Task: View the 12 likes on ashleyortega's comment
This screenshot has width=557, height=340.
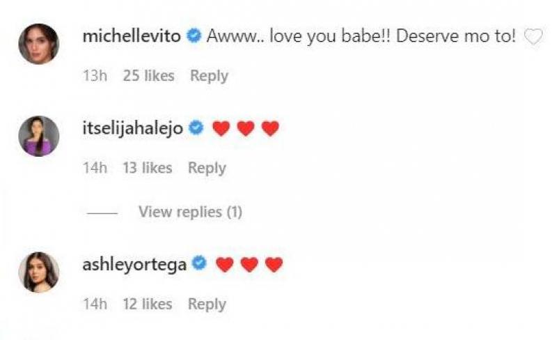Action: pyautogui.click(x=147, y=304)
